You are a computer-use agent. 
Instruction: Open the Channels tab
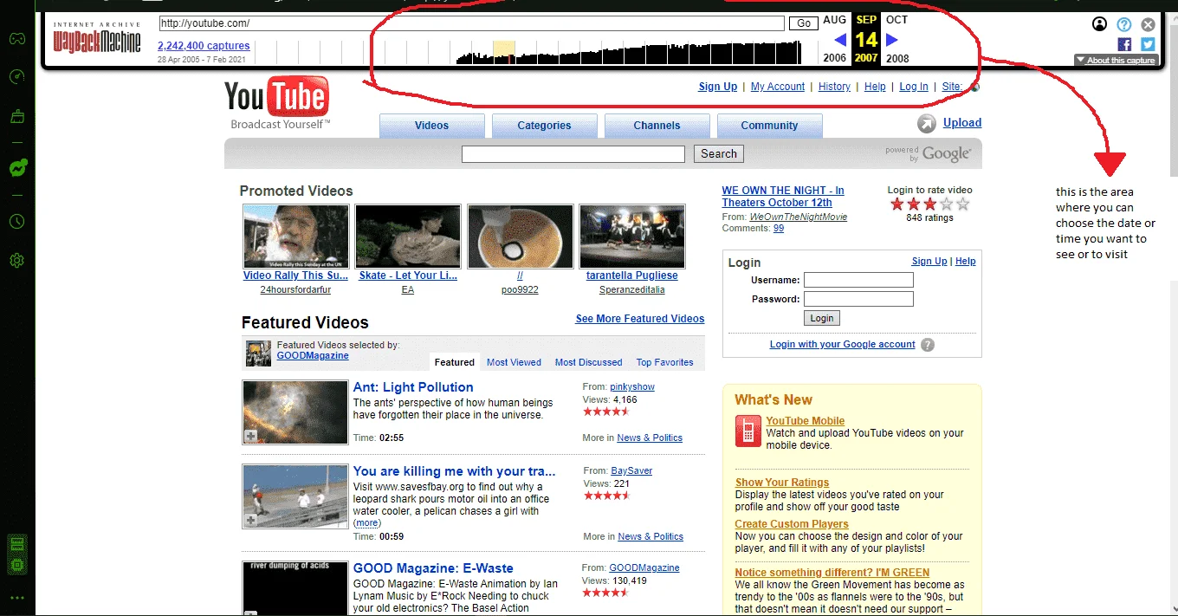(x=657, y=126)
